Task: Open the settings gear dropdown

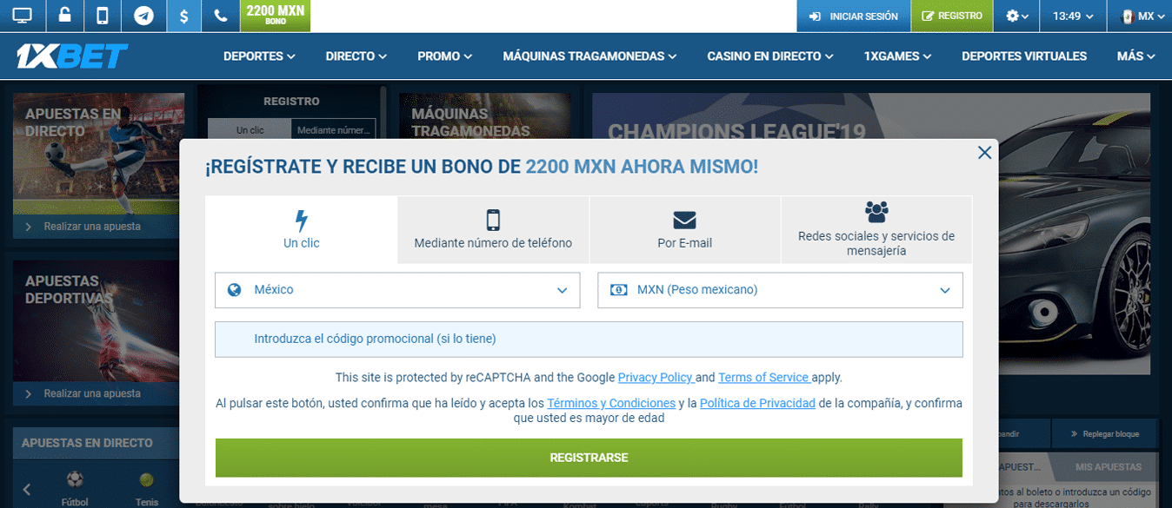Action: click(x=1016, y=16)
